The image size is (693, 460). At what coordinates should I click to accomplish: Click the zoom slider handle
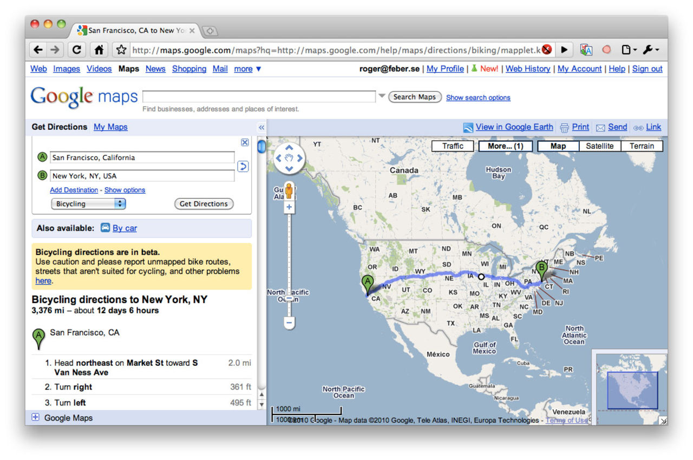pos(289,299)
